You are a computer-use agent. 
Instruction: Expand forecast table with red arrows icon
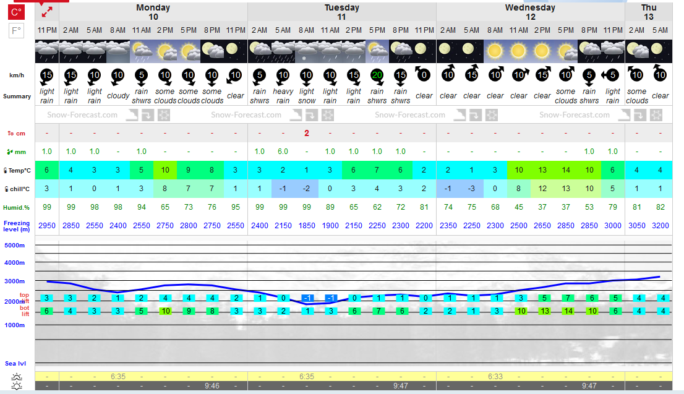47,12
